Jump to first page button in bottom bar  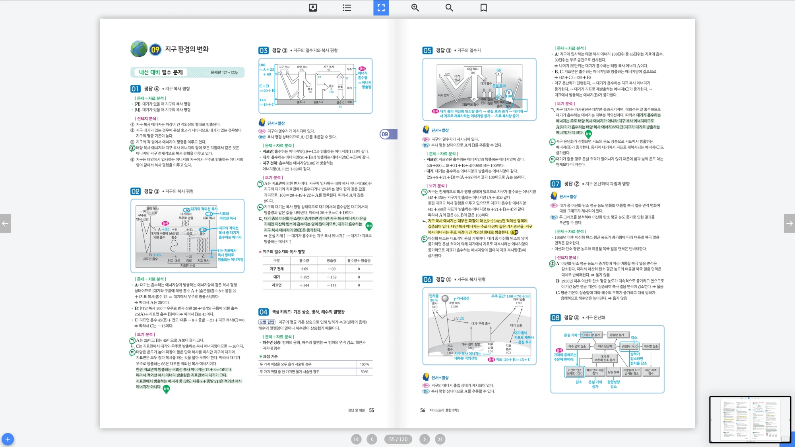point(356,439)
